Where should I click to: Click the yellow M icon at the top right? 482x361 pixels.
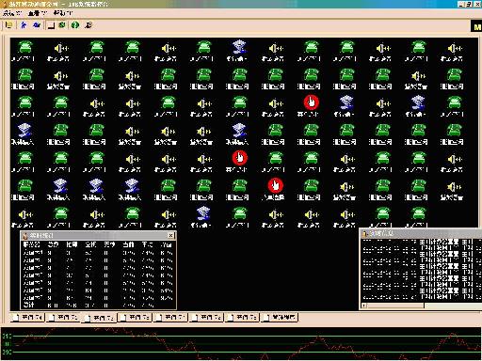tap(476, 26)
